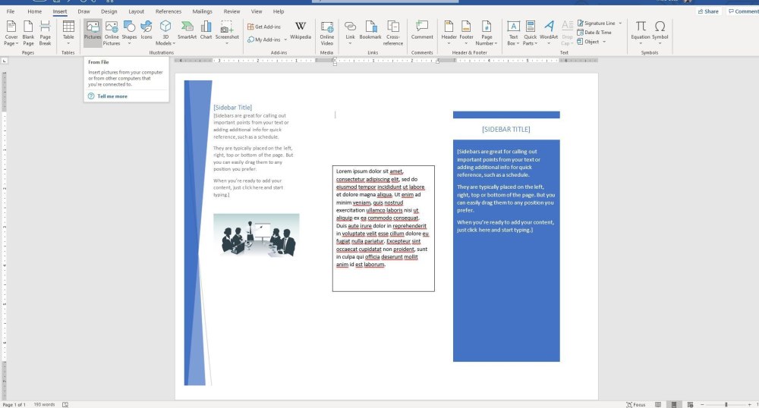
Task: Open the My Add-ins dropdown arrow
Action: pyautogui.click(x=285, y=39)
